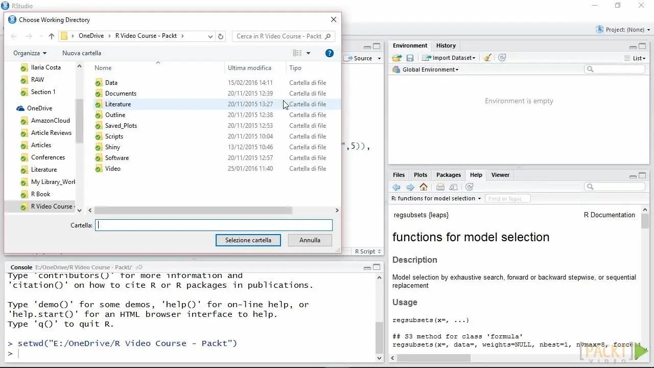Click the Cartella folder name input field

click(x=214, y=225)
